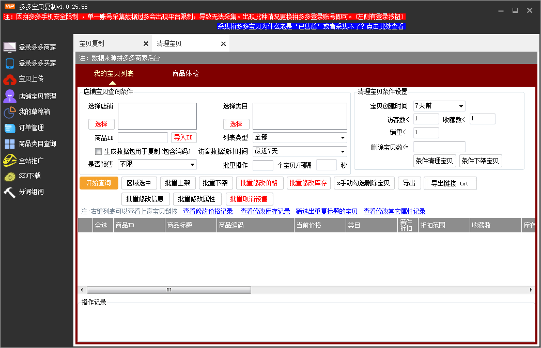Screen dimensions: 541x348
Task: Focus the 商品ID input field
Action: click(x=143, y=138)
